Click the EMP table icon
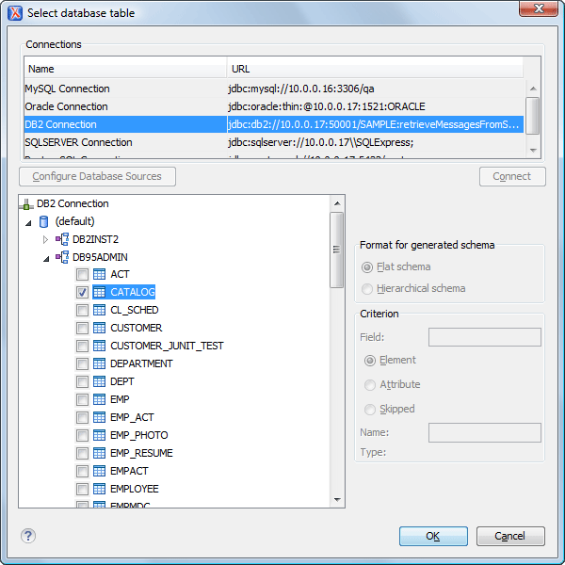 [x=99, y=399]
